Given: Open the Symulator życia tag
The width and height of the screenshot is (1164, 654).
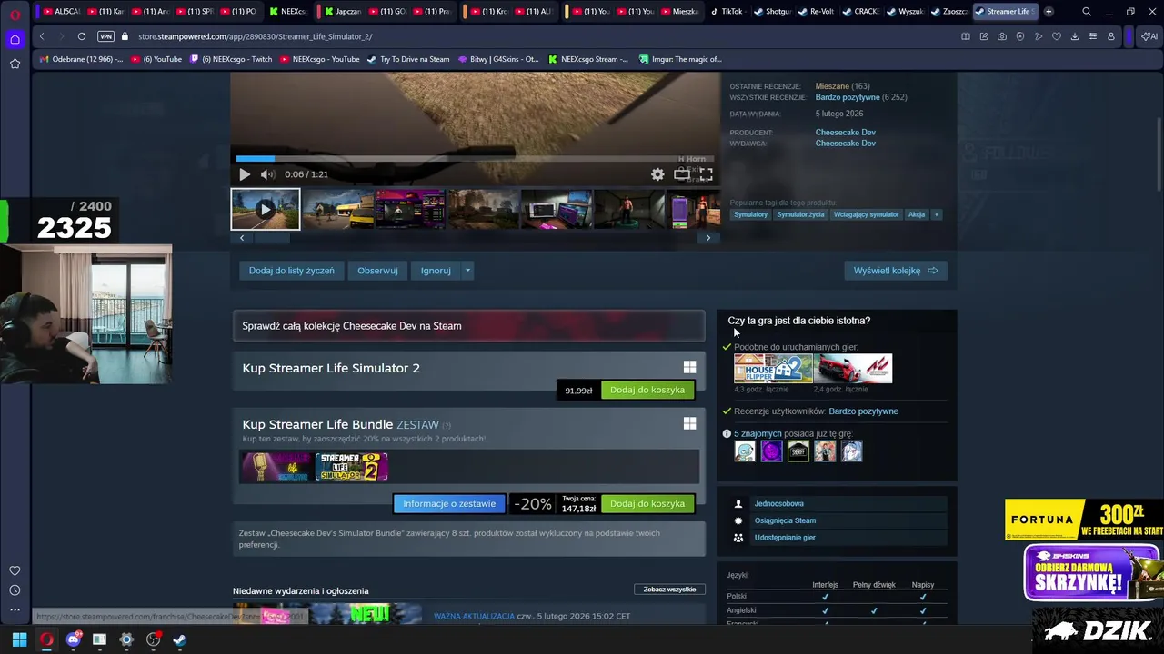Looking at the screenshot, I should pyautogui.click(x=800, y=215).
